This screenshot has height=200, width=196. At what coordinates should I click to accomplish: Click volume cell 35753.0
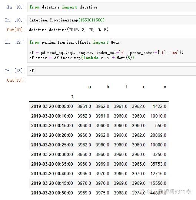158,164
